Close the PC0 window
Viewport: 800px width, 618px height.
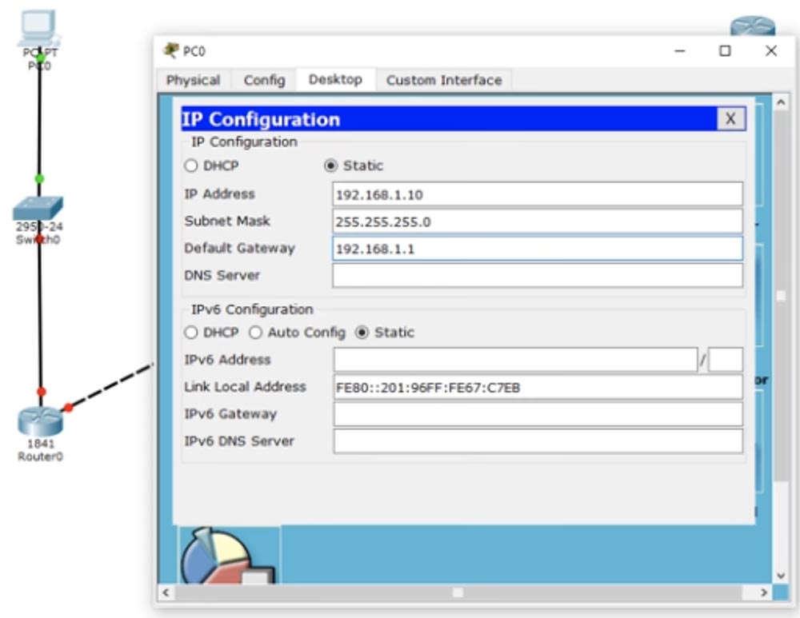pyautogui.click(x=771, y=51)
